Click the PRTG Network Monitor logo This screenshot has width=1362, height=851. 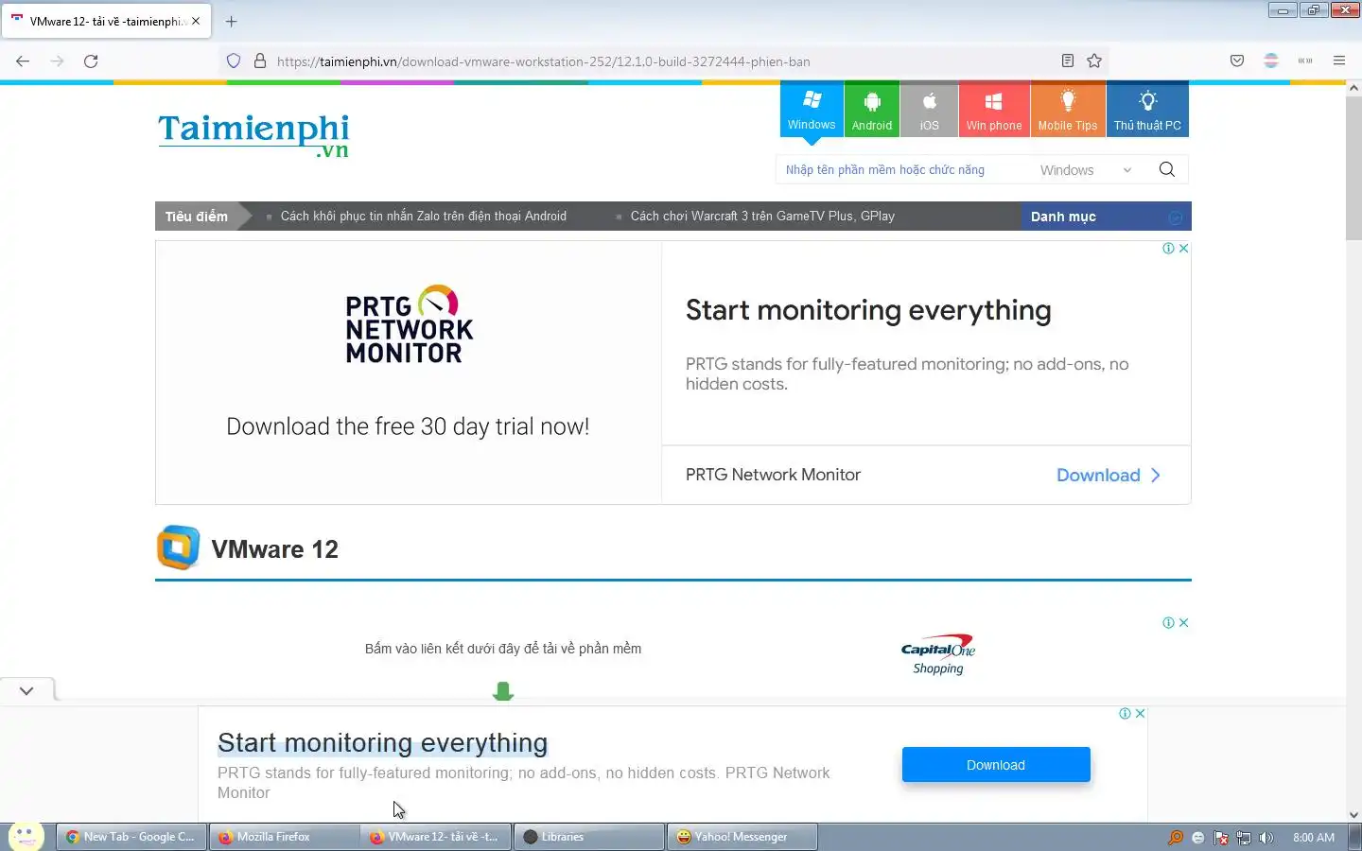pos(409,324)
